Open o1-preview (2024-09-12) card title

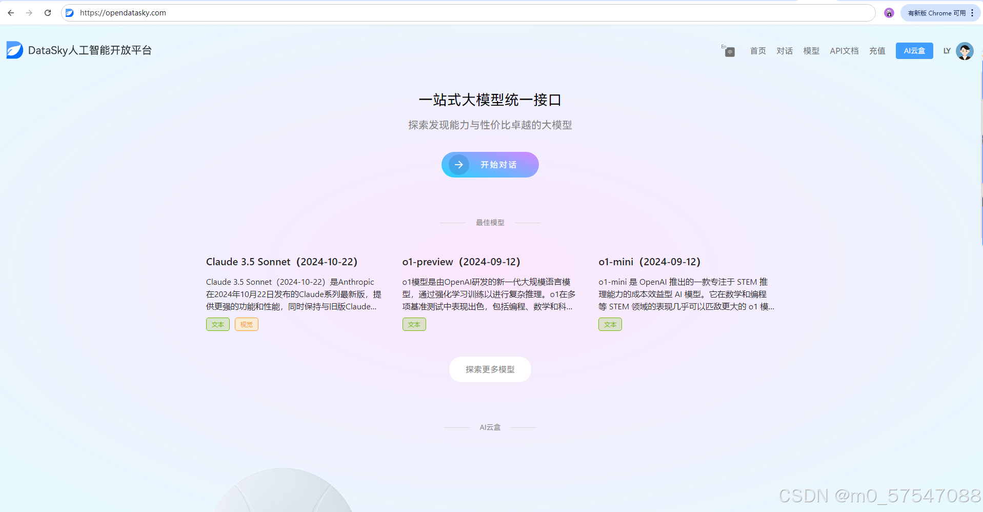coord(461,262)
